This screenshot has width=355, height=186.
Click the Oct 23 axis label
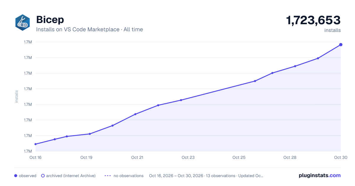click(x=188, y=157)
